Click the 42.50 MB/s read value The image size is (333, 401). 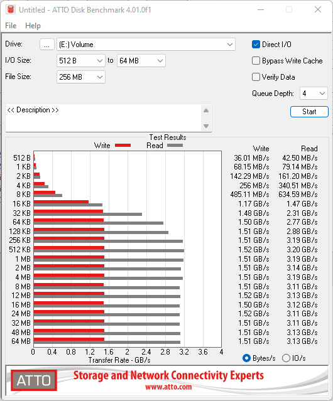pyautogui.click(x=300, y=158)
